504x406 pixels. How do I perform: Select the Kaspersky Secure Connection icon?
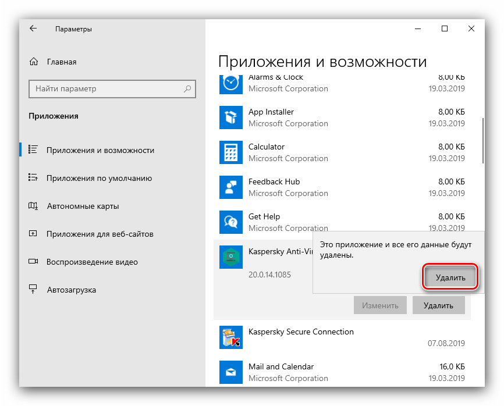pos(230,337)
